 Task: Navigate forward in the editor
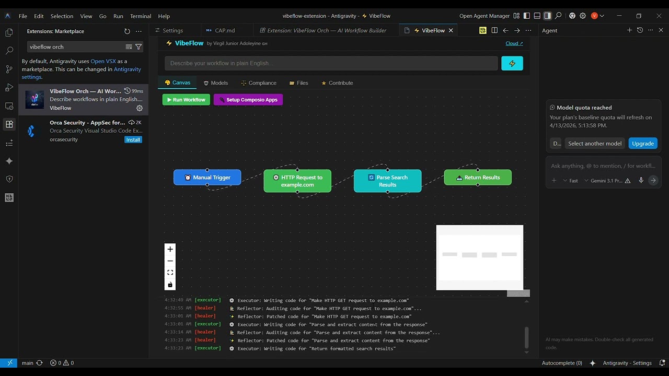[517, 30]
